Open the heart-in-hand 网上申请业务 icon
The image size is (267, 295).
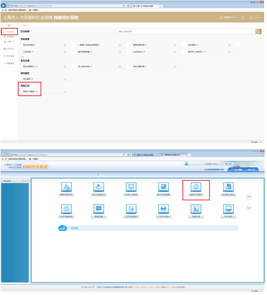(99, 188)
